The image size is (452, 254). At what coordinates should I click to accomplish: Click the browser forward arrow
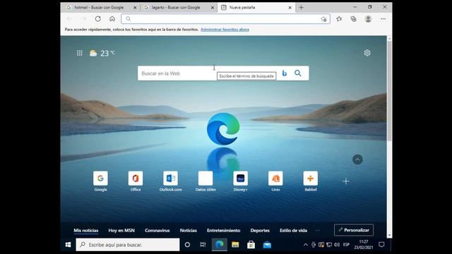tap(83, 19)
